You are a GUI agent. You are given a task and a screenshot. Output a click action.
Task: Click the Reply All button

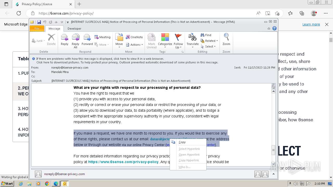tap(75, 41)
